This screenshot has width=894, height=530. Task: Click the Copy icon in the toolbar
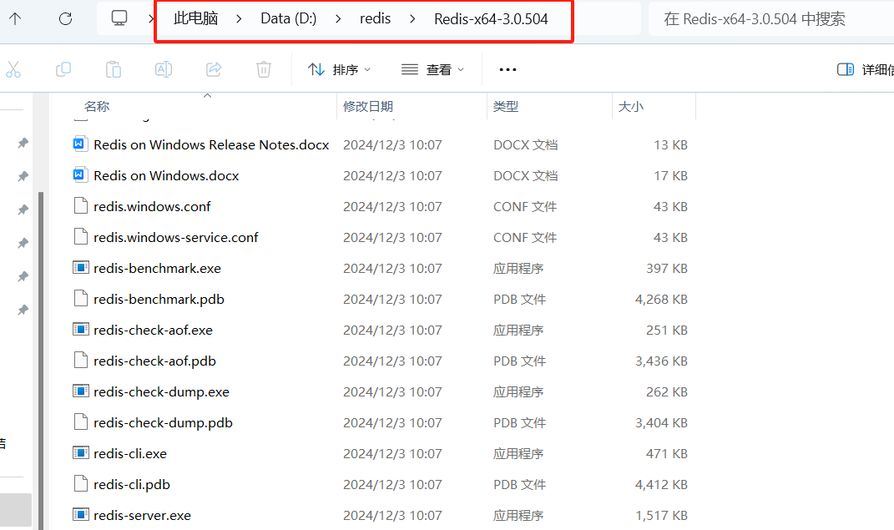[63, 69]
